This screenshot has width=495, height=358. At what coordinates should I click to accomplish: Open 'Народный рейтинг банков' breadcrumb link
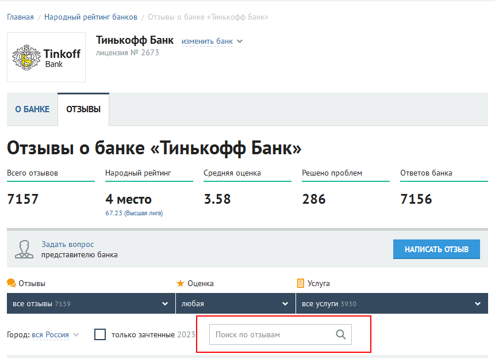click(x=91, y=17)
